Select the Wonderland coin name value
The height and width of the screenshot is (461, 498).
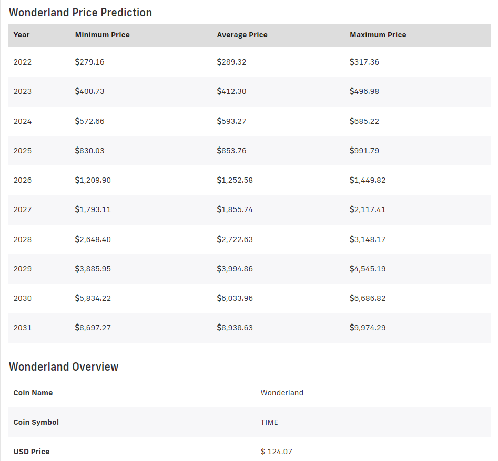coord(282,393)
